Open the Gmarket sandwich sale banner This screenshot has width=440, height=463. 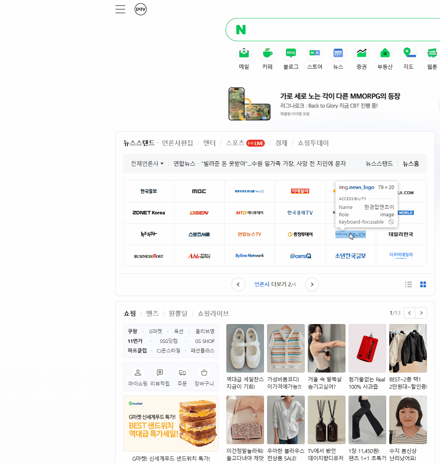(x=171, y=424)
